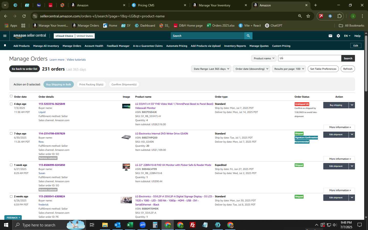Open the Video tutorials link
The height and width of the screenshot is (230, 368).
click(x=76, y=60)
